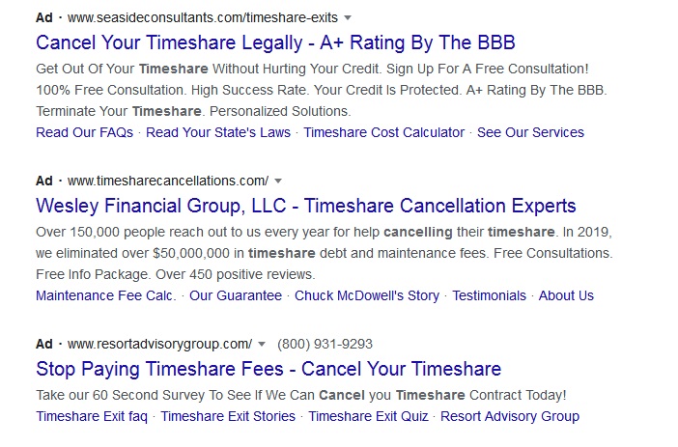The height and width of the screenshot is (447, 678).
Task: Open the Timeshare Cost Calculator link
Action: [384, 132]
